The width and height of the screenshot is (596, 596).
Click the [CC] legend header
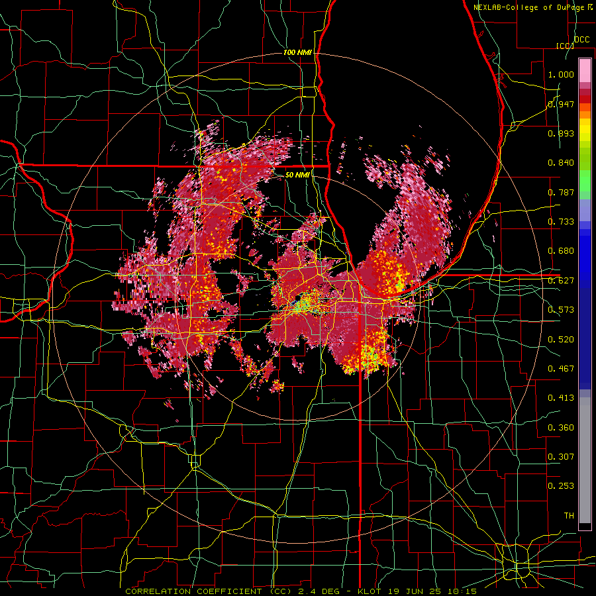coord(565,46)
